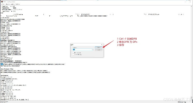
Task: Click the vertical scrollbar of the editor
Action: point(191,53)
